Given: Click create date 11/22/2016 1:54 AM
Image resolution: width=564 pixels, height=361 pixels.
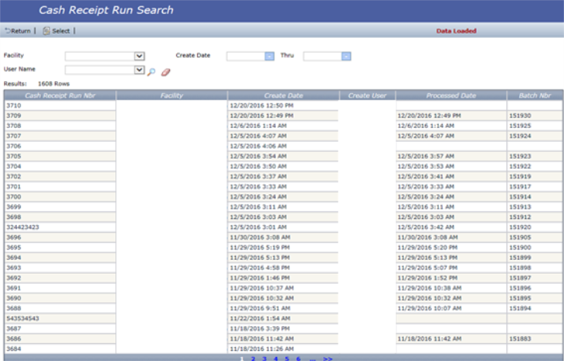Looking at the screenshot, I should tap(283, 319).
